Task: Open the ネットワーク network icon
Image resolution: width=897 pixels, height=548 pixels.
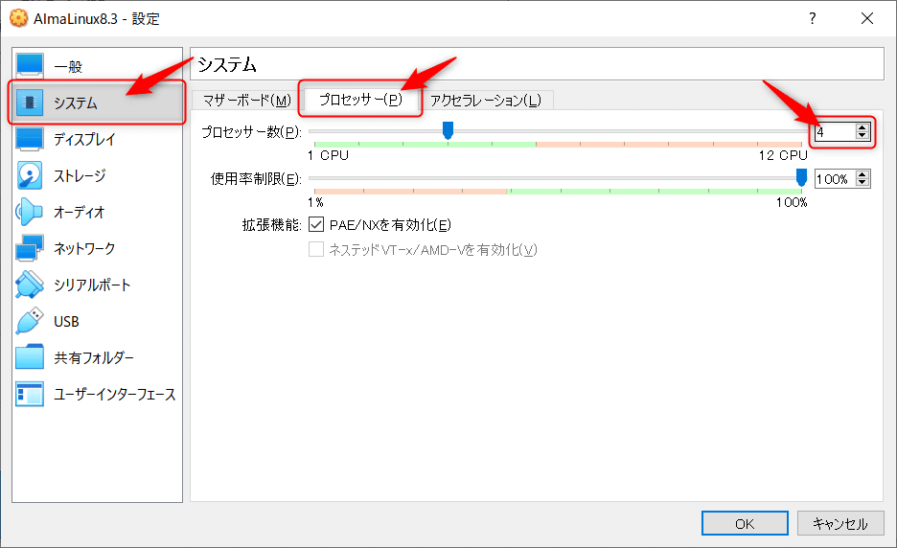Action: (30, 248)
